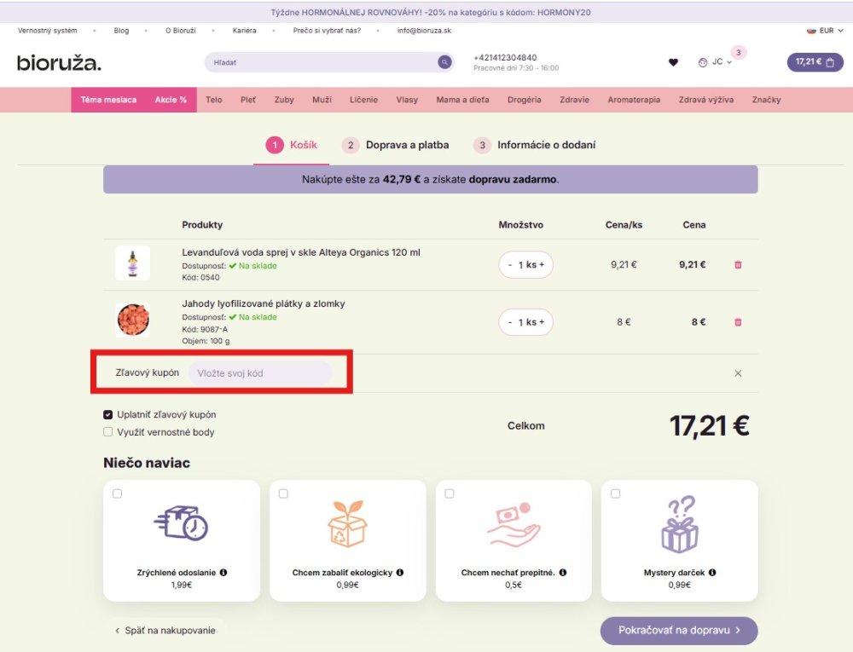Open the wishlist heart icon
The width and height of the screenshot is (853, 652).
pos(673,62)
